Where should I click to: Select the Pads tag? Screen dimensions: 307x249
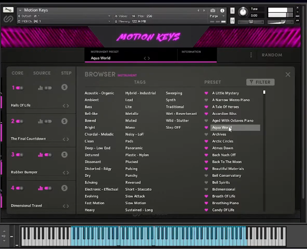tap(129, 141)
